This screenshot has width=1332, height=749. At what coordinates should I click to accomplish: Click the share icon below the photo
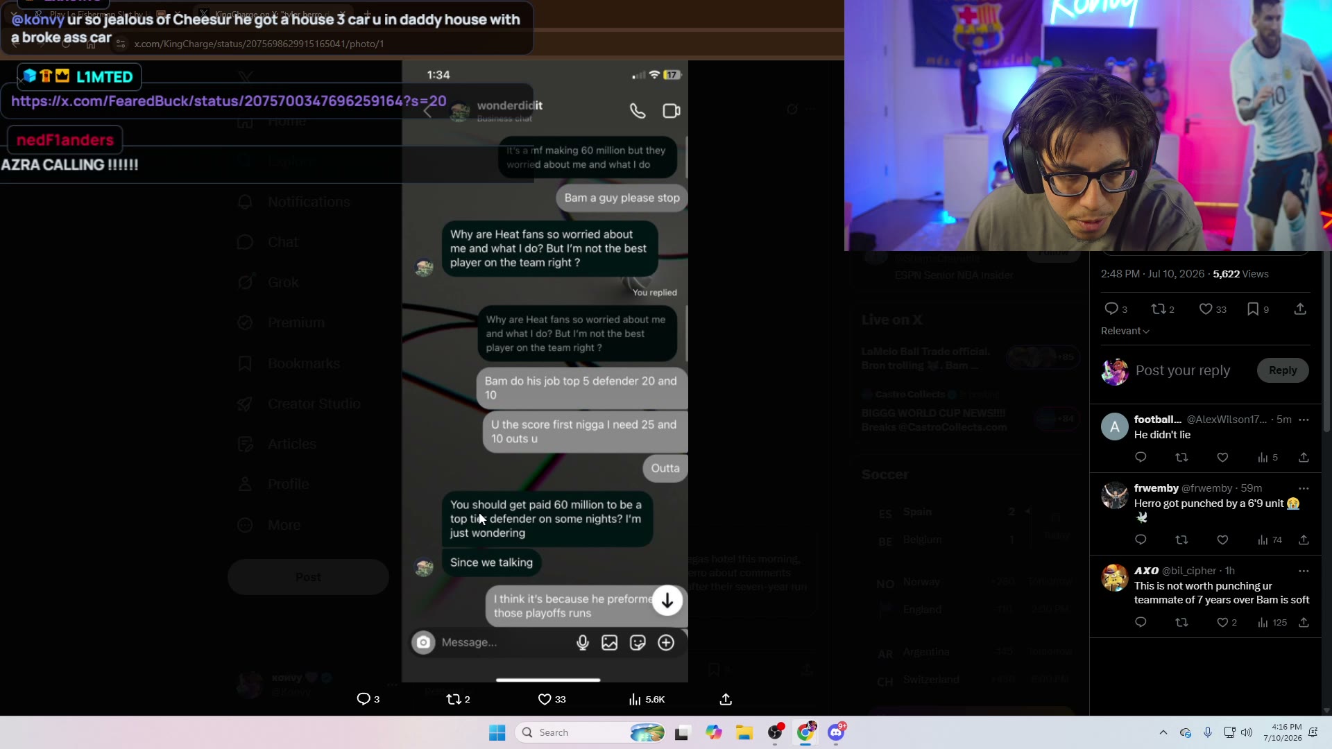point(726,699)
